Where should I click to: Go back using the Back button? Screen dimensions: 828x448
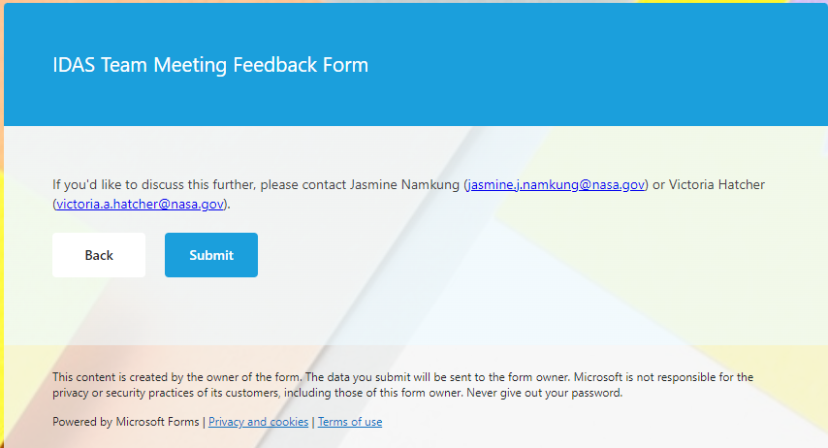(x=99, y=255)
